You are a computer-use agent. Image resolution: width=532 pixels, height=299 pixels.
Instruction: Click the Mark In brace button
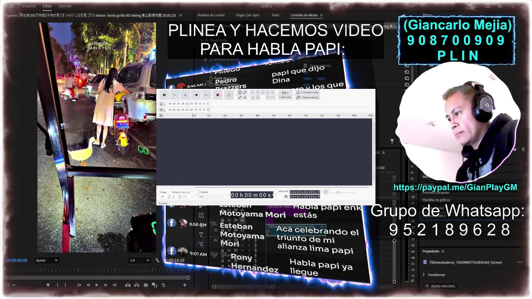[x=57, y=285]
